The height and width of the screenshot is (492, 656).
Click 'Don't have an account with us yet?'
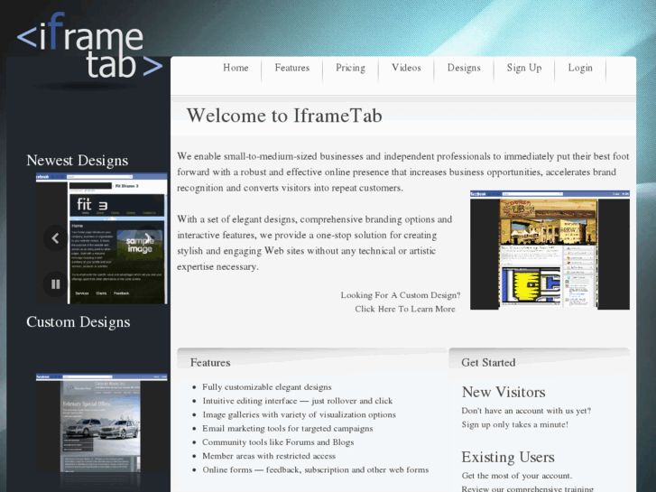click(526, 411)
